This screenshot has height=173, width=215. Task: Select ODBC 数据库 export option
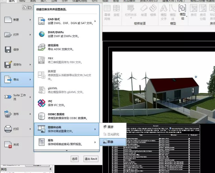[x=67, y=116]
